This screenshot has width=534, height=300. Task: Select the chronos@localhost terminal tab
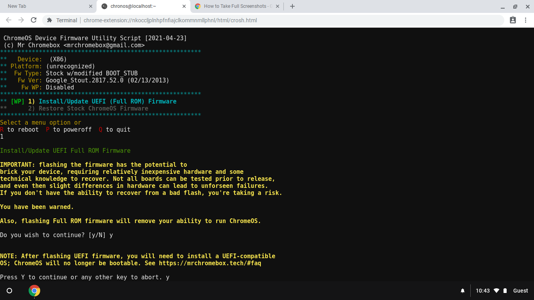[x=141, y=6]
